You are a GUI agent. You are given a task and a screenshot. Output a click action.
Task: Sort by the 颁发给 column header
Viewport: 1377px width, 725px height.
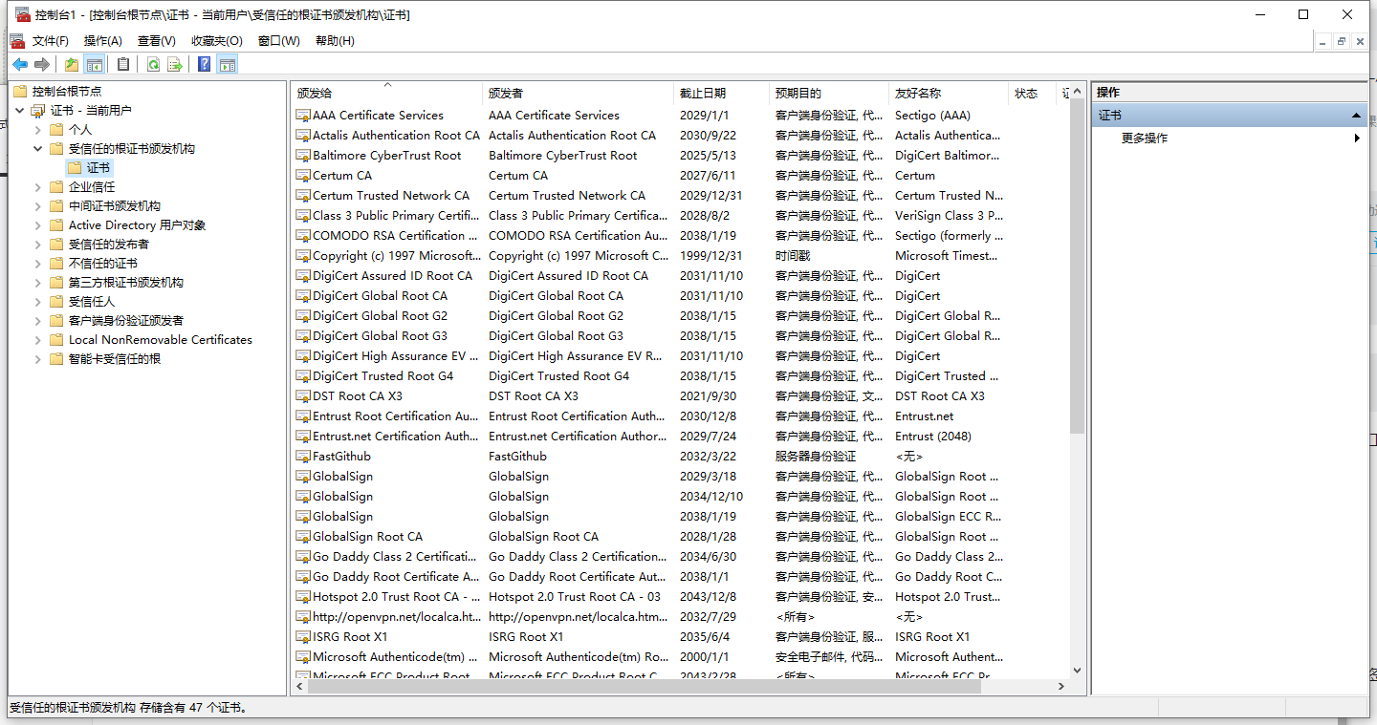pos(387,93)
